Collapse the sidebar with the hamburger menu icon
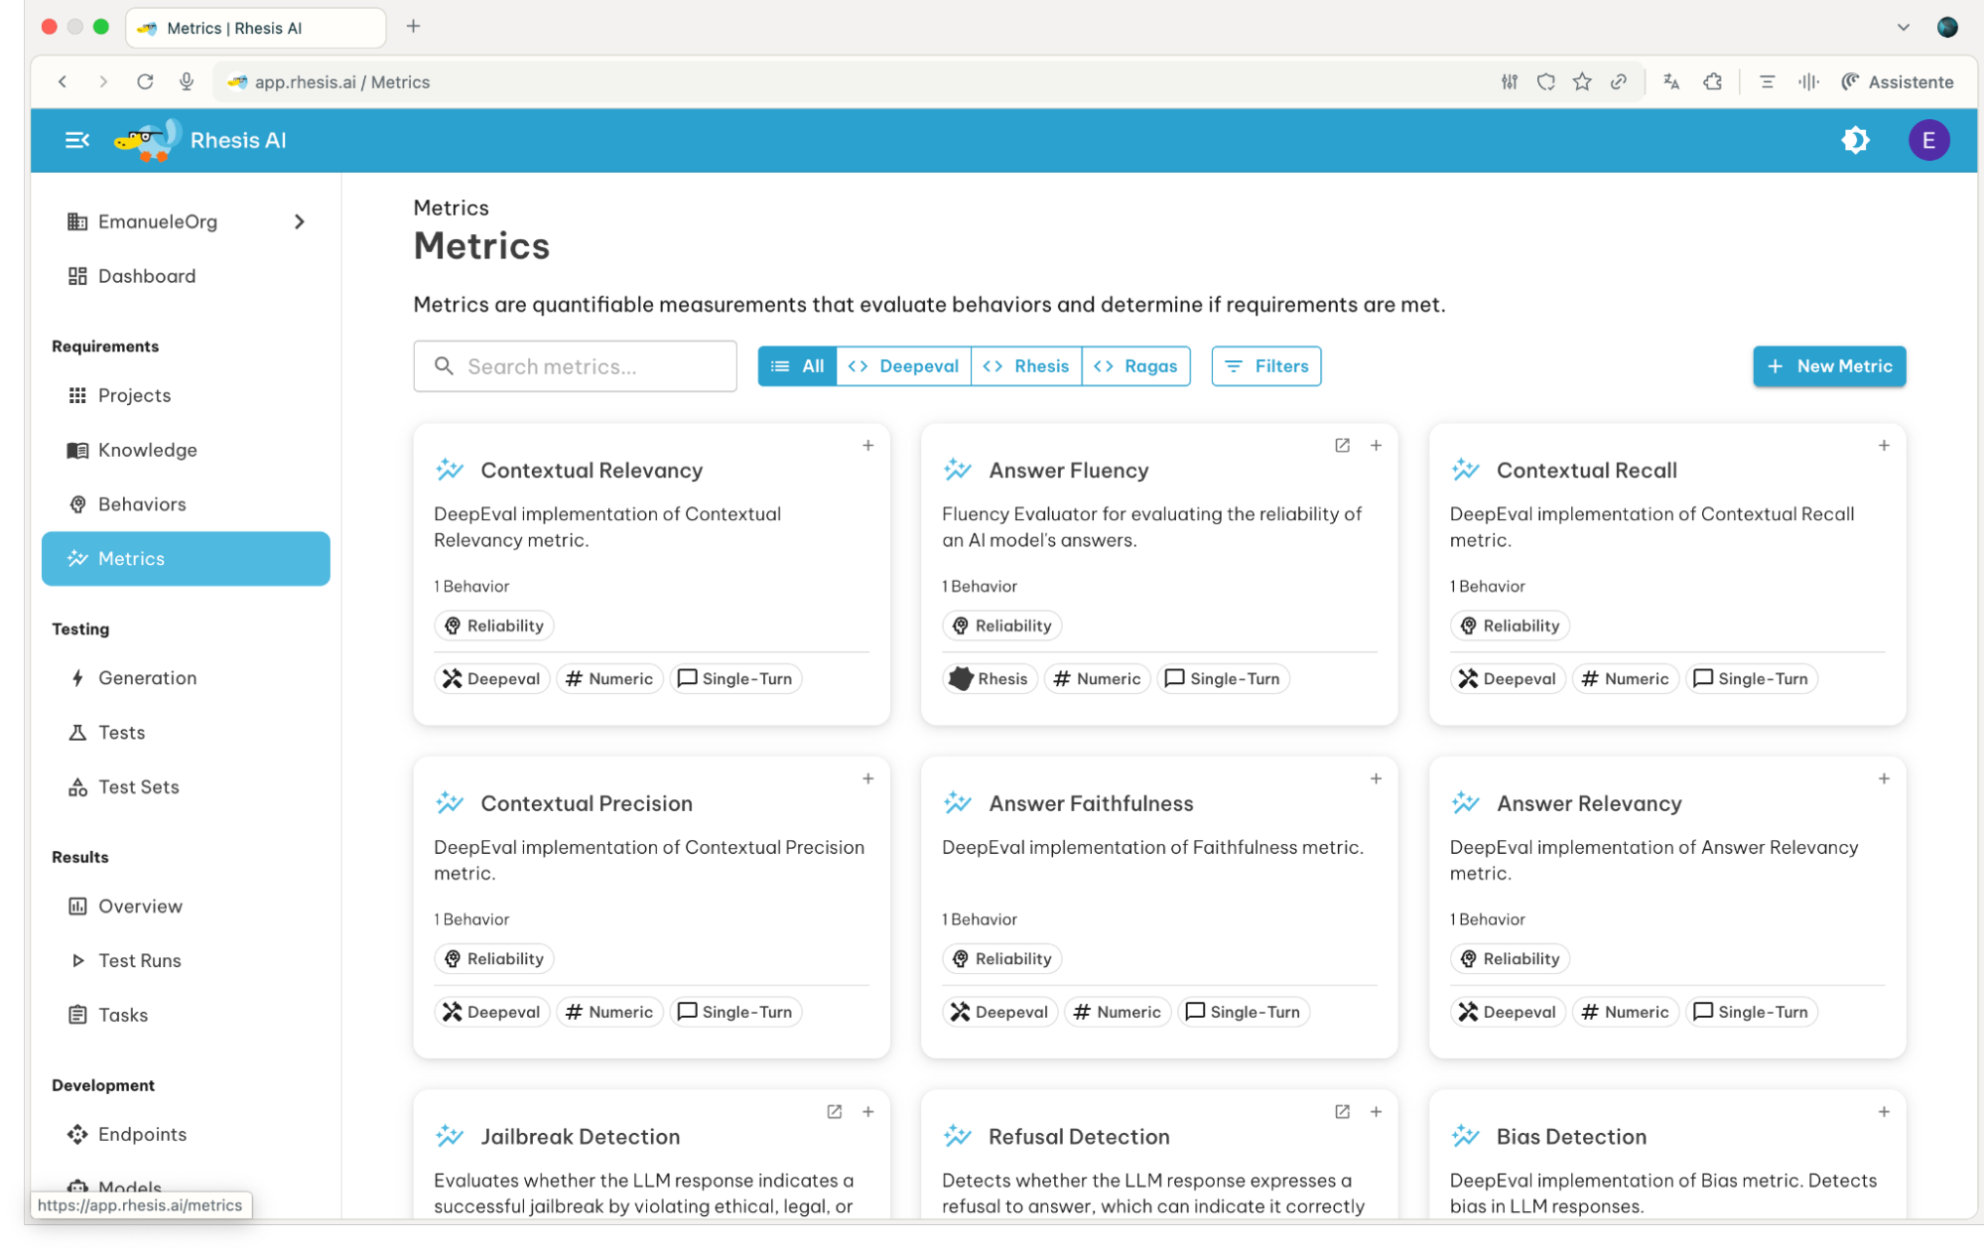 pyautogui.click(x=76, y=140)
